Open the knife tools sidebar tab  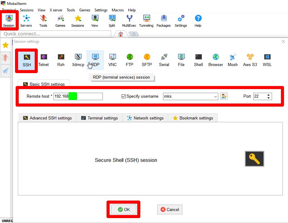pos(6,58)
